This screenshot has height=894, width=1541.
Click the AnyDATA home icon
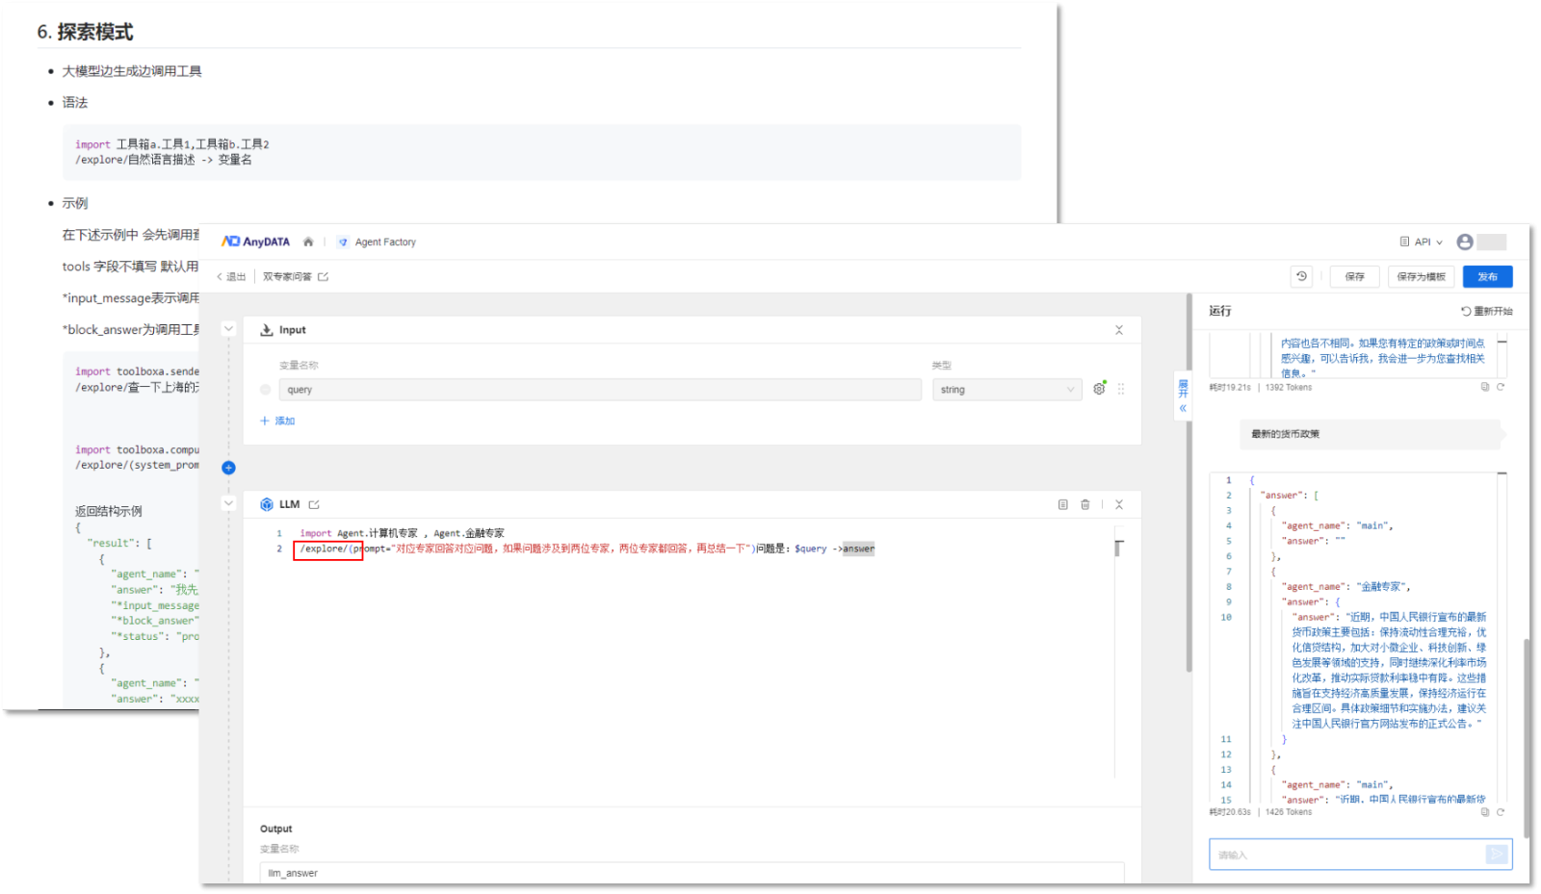coord(308,243)
